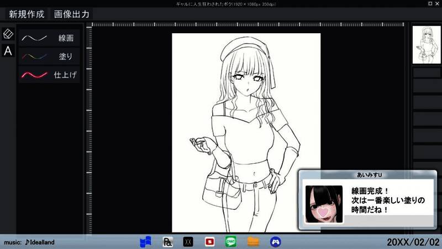Click 新規作成 to create a new canvas
Viewport: 442px width, 249px height.
(x=26, y=14)
